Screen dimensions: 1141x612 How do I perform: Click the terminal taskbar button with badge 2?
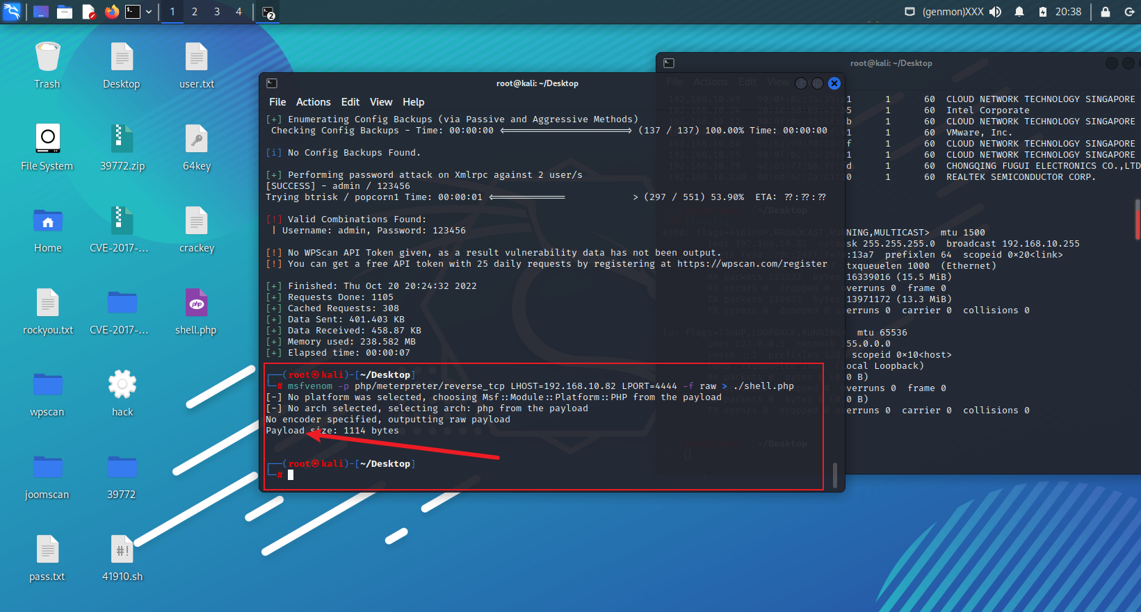pos(269,13)
